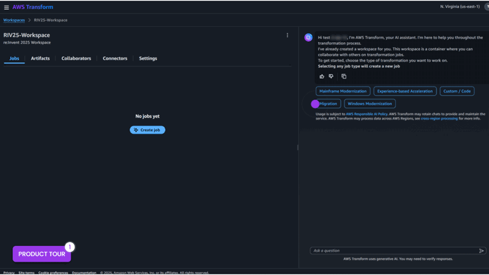Click the AWS Transform assistant avatar
Screen dimensions: 489x275
309,38
